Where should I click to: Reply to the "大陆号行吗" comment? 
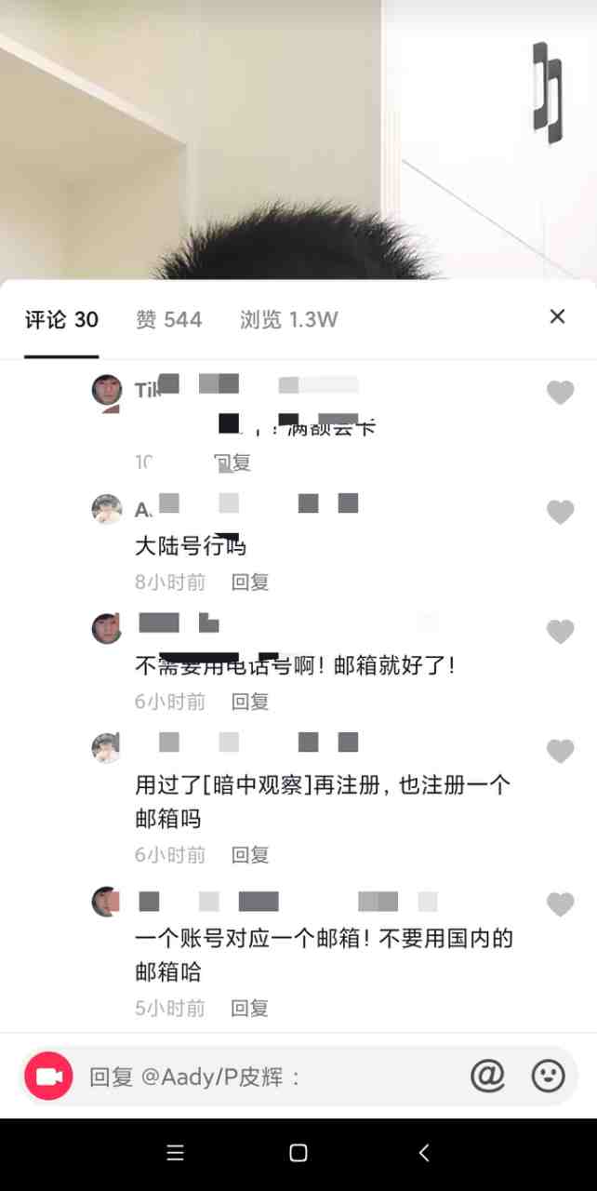(x=250, y=582)
